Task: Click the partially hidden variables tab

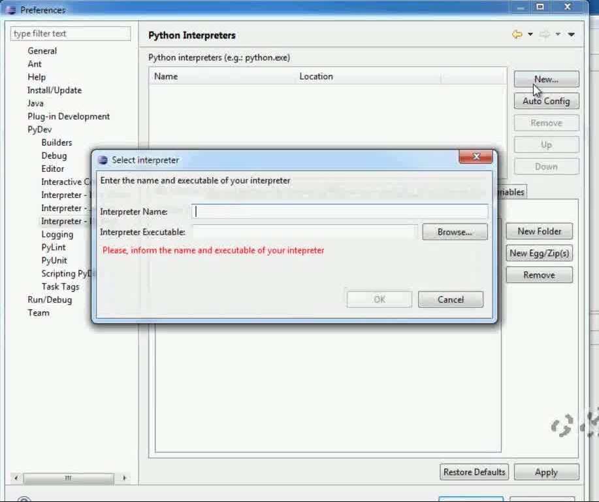Action: tap(512, 192)
